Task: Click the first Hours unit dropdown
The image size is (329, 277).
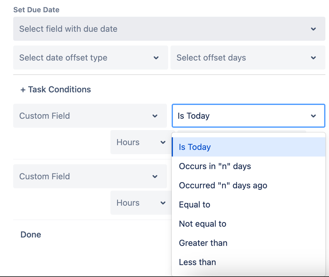Action: pos(140,142)
